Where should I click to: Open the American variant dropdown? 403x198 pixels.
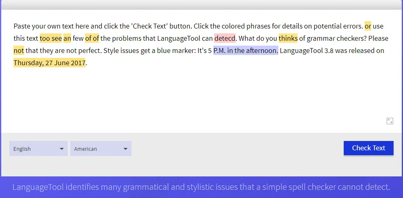(101, 149)
